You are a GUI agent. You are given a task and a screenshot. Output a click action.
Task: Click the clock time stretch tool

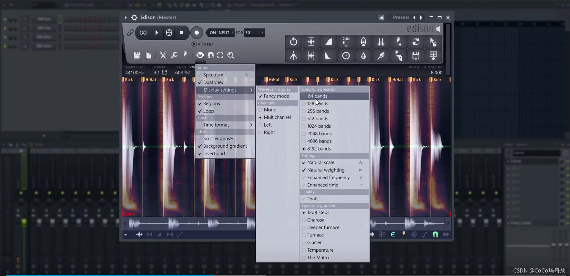tap(346, 56)
